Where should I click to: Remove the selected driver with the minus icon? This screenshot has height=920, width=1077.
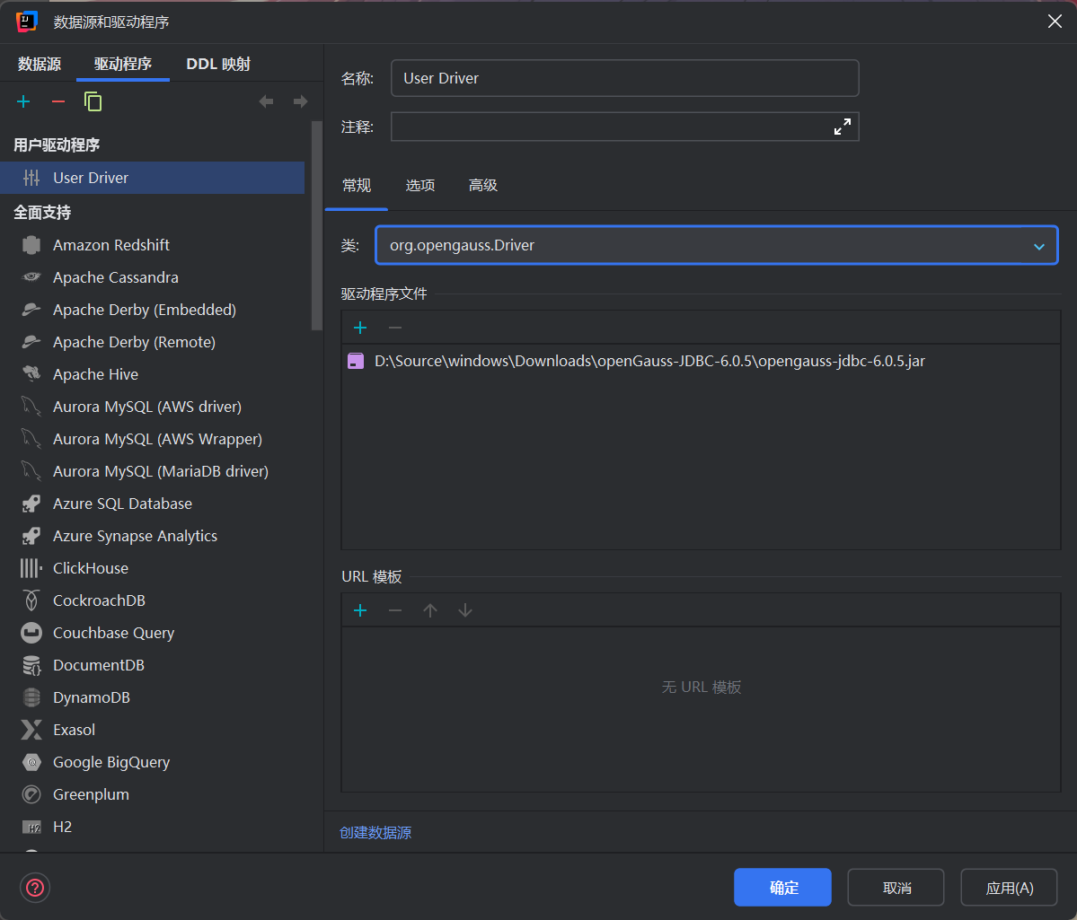tap(58, 101)
